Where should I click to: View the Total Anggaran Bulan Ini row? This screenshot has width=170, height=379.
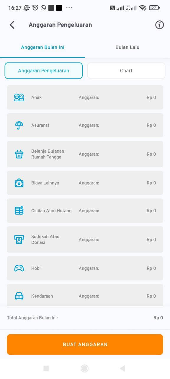tap(85, 317)
